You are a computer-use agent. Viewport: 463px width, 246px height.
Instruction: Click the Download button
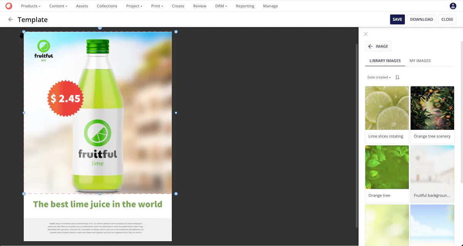pos(421,19)
